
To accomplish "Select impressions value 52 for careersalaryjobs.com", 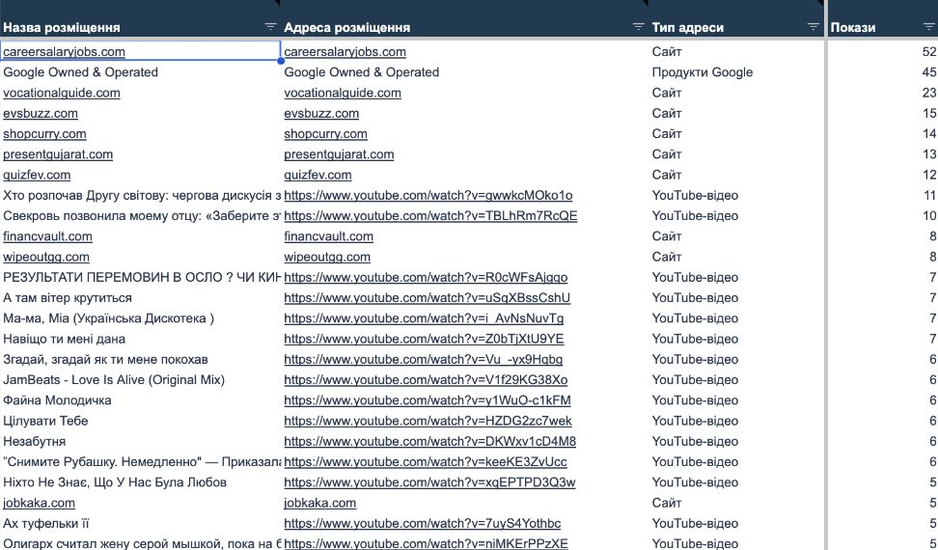I will 883,51.
